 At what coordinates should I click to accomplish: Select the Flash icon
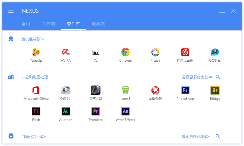pos(36,111)
